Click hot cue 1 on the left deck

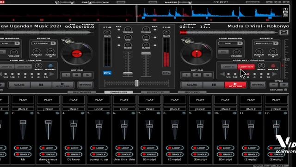click(66, 75)
